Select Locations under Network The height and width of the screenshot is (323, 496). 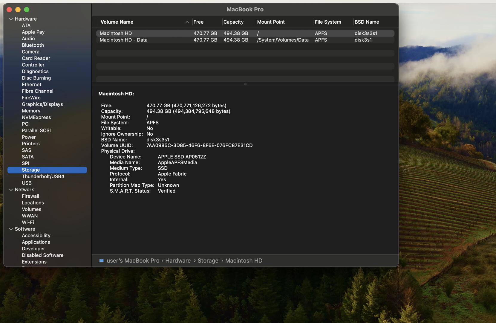coord(33,203)
